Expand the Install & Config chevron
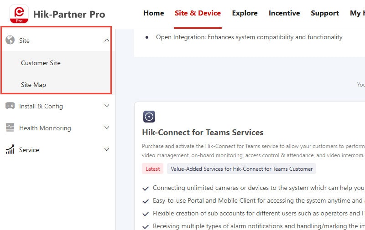365x230 pixels. tap(107, 106)
